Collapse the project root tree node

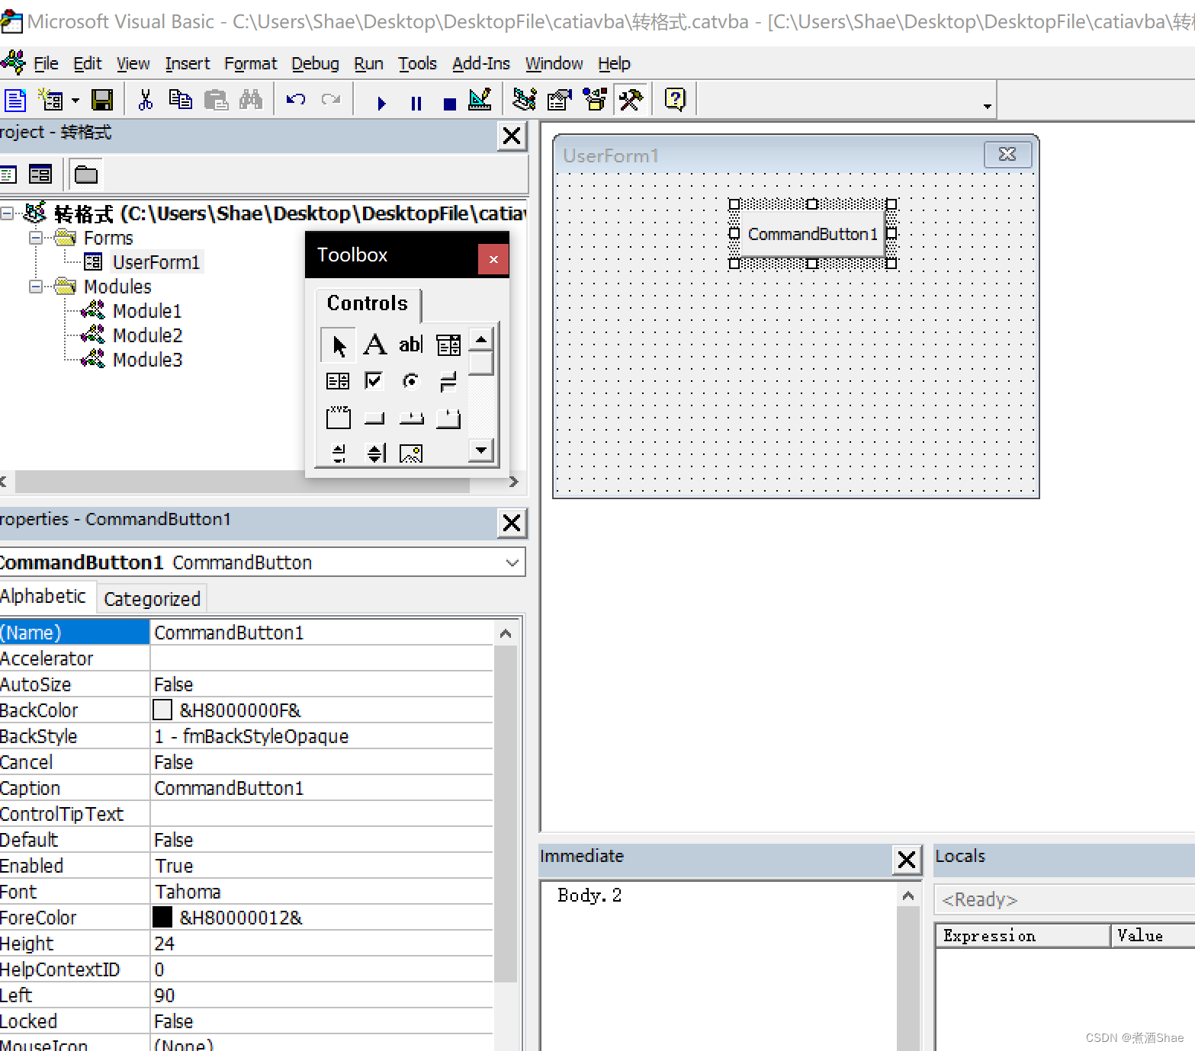pos(7,213)
